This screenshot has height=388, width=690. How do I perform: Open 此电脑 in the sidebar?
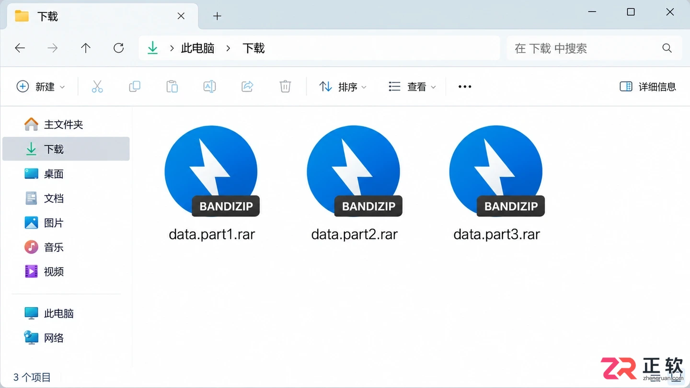click(66, 313)
